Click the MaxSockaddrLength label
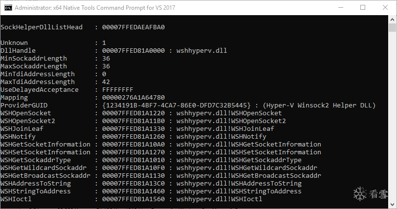This screenshot has height=209, width=397. point(34,66)
